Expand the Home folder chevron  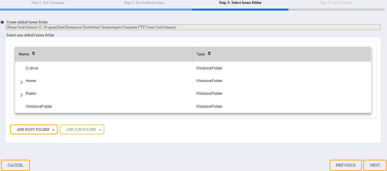click(x=21, y=82)
